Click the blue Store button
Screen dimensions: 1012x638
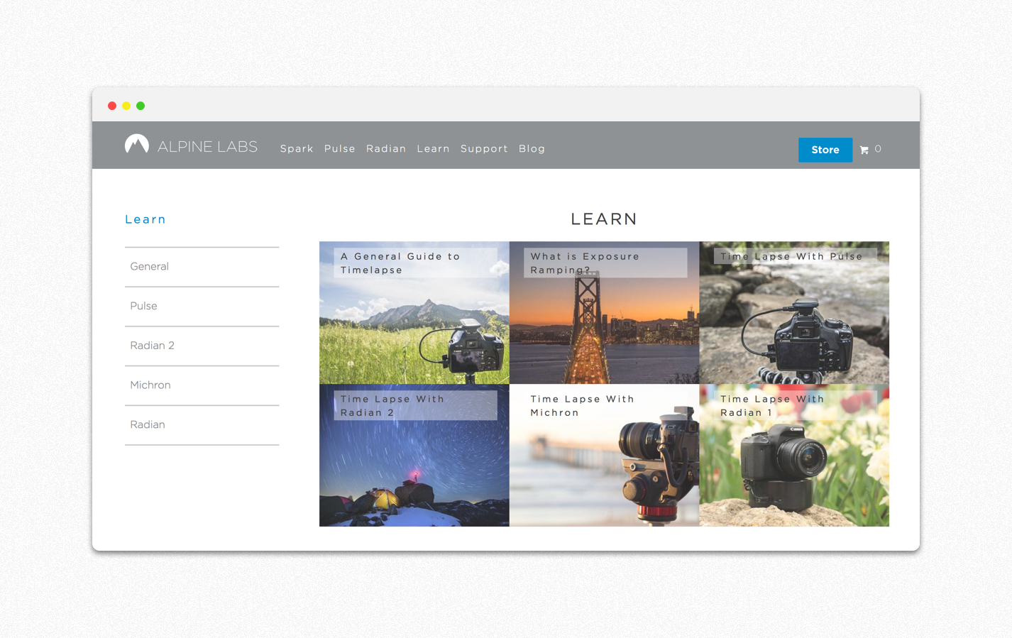(x=825, y=150)
